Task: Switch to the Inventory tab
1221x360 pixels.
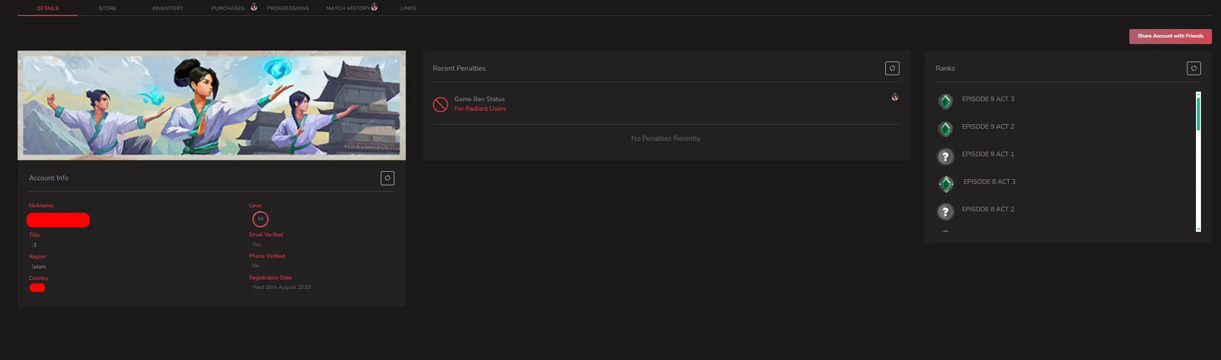Action: click(x=168, y=8)
